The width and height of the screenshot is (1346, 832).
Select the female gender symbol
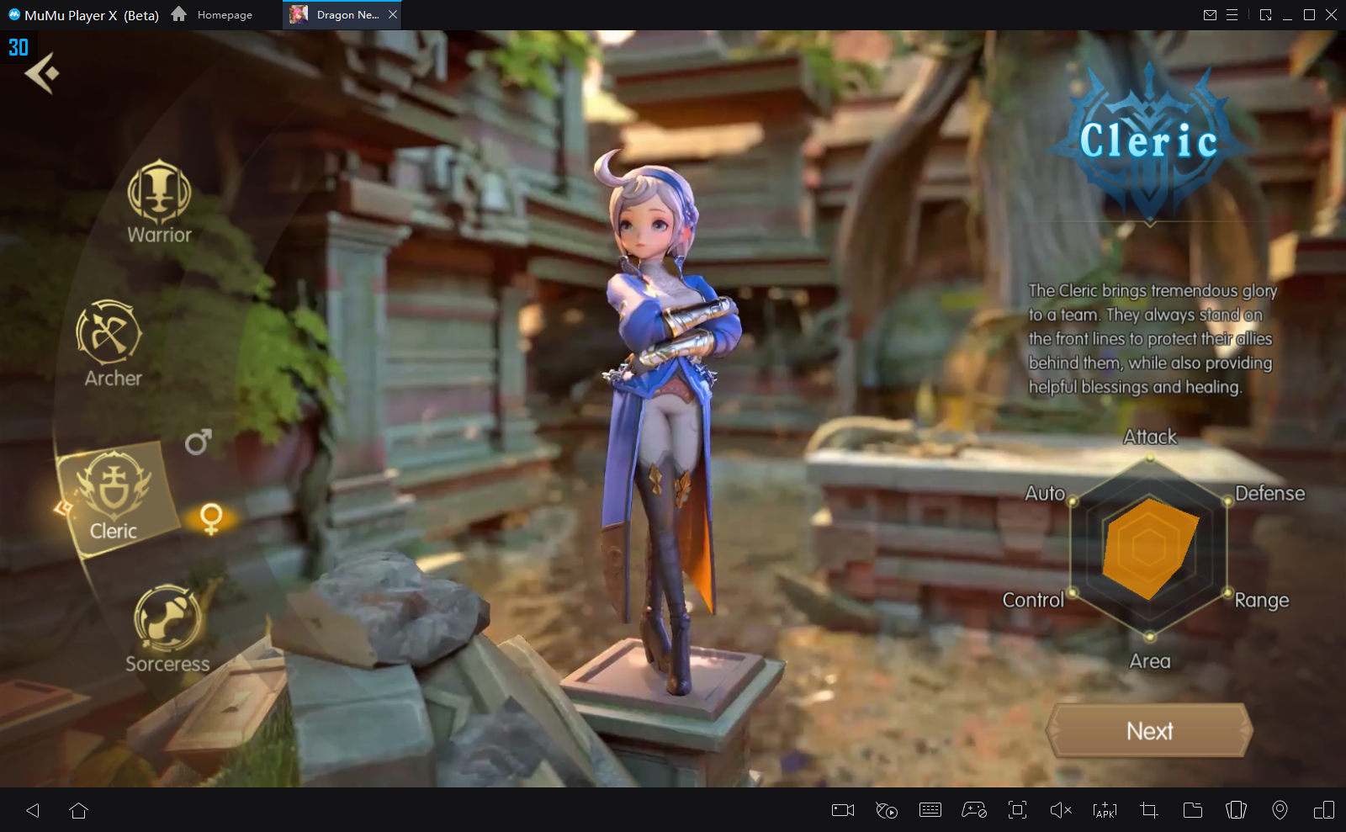tap(211, 518)
